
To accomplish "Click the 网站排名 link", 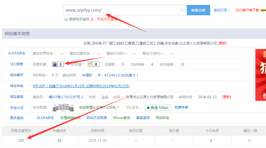I will click(x=162, y=118).
